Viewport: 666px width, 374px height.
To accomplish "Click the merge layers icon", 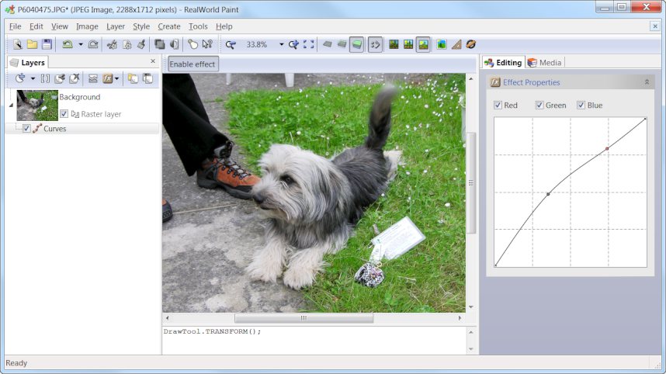I will (93, 78).
